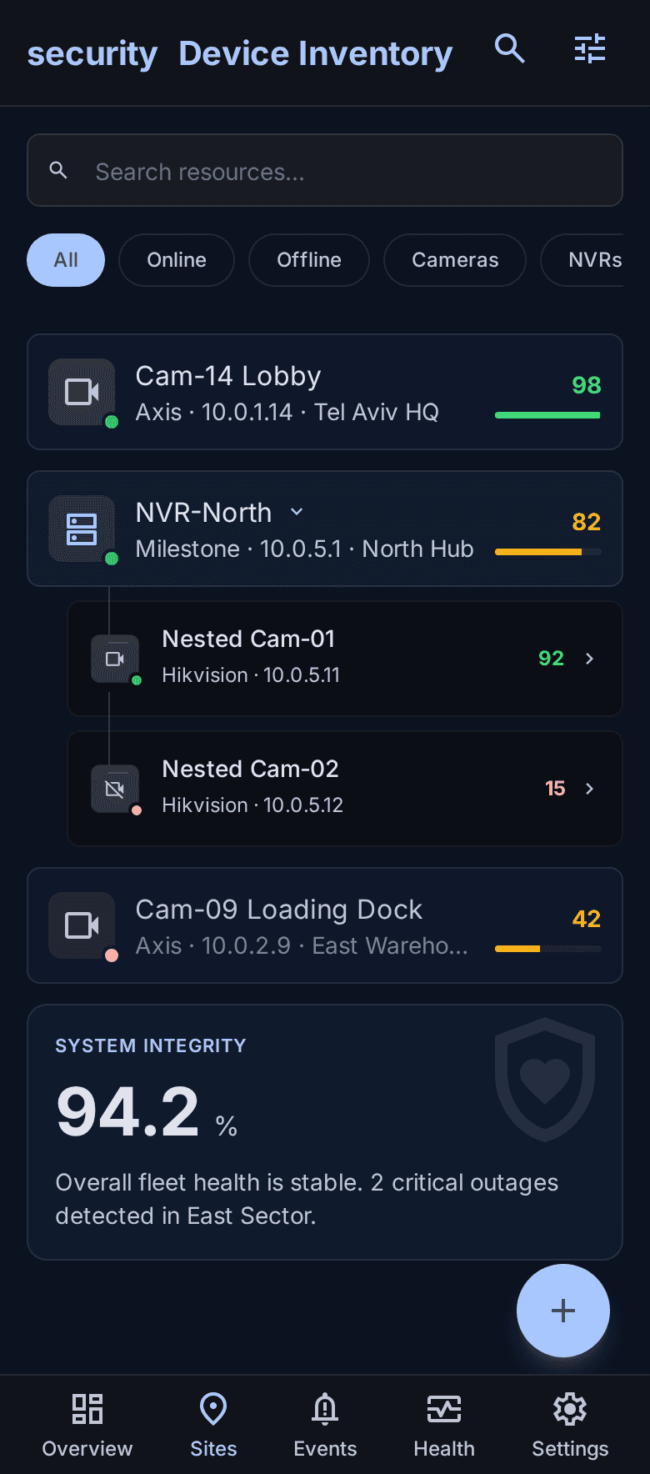Click Axis · 10.0.1.14 · Tel Aviv HQ subtitle

[x=287, y=412]
